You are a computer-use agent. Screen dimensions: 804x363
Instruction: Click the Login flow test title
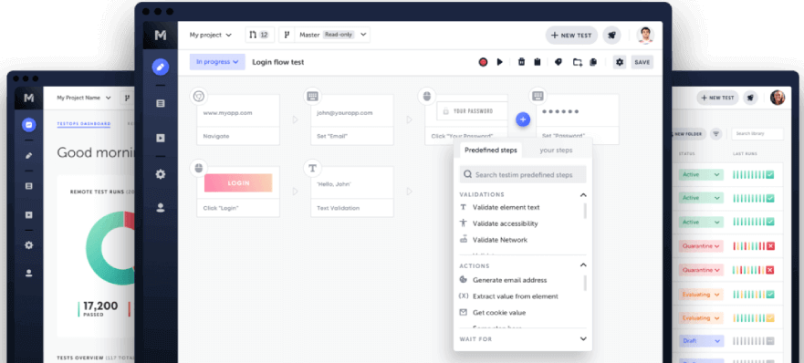point(278,62)
